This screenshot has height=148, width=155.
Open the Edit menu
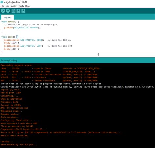point(7,6)
